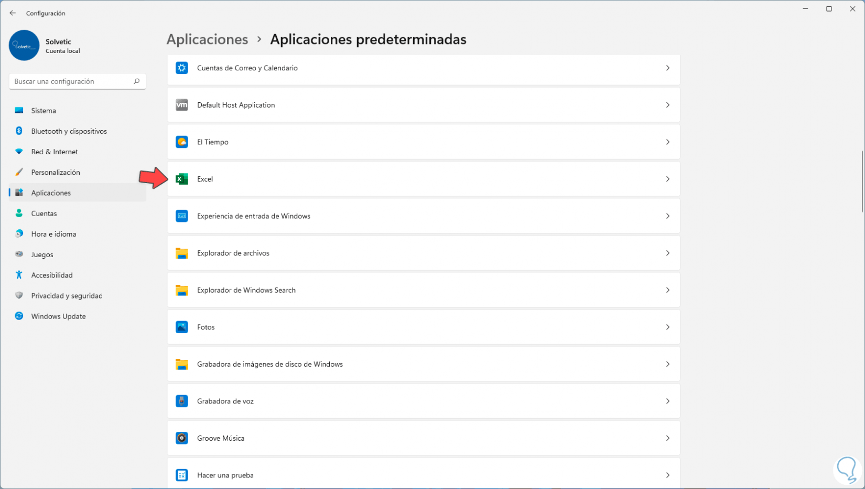The image size is (865, 489).
Task: Open Privacidad y seguridad settings
Action: [67, 296]
